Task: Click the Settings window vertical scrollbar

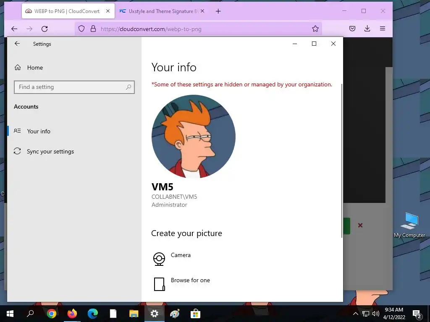Action: point(342,161)
